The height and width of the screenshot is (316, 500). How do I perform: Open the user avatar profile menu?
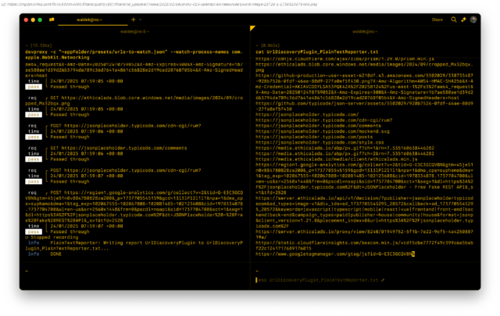coord(476,18)
